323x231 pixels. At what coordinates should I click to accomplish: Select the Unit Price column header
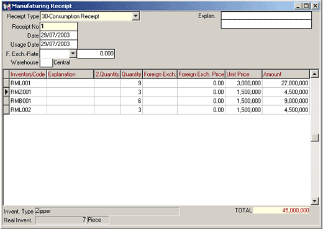point(243,74)
